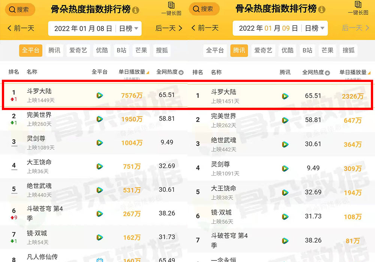Sort by 全网热度 in right panel header
This screenshot has width=375, height=262.
tap(316, 72)
